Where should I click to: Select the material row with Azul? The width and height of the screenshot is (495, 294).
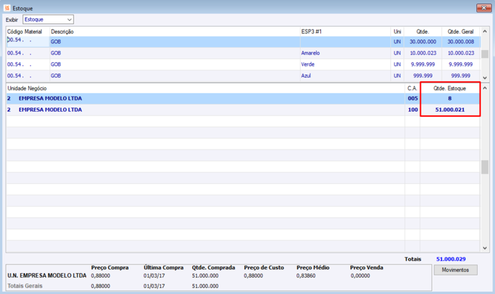[243, 75]
